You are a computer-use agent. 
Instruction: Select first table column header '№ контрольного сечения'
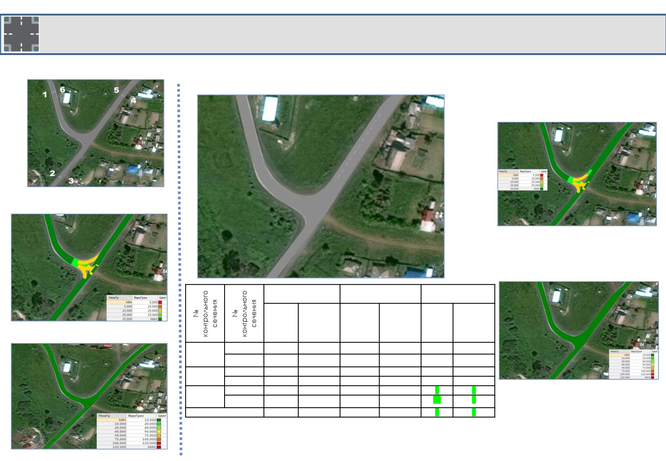[205, 313]
